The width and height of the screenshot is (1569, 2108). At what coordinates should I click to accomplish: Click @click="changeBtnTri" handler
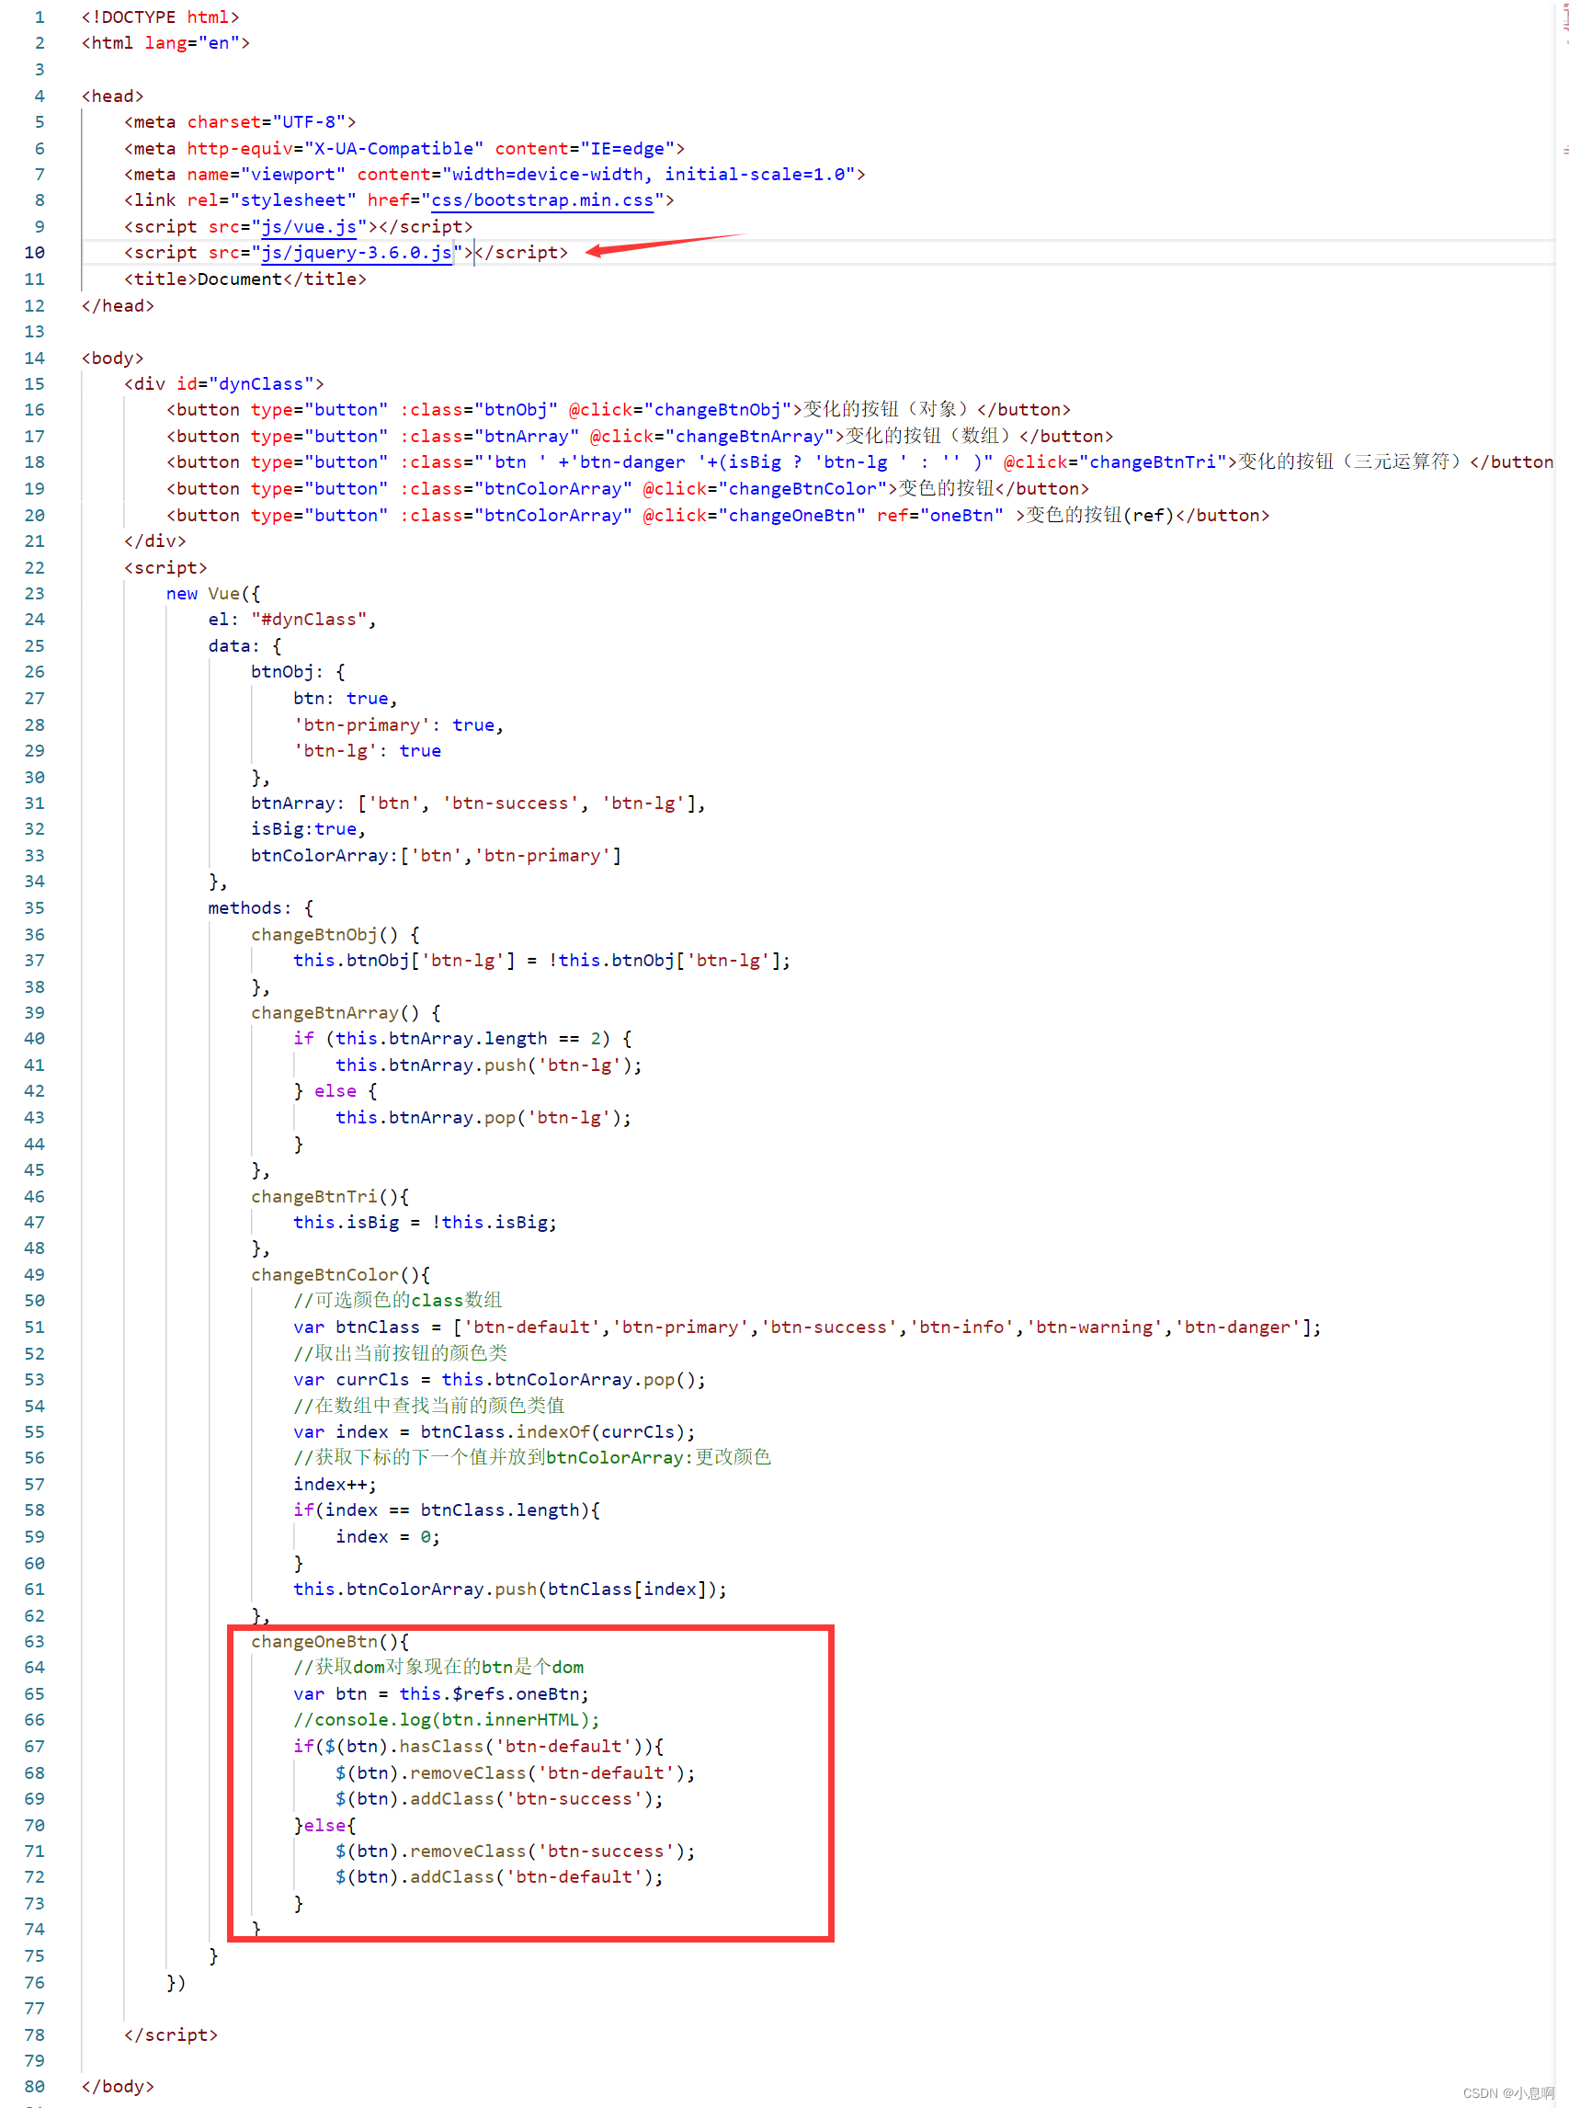click(1115, 461)
